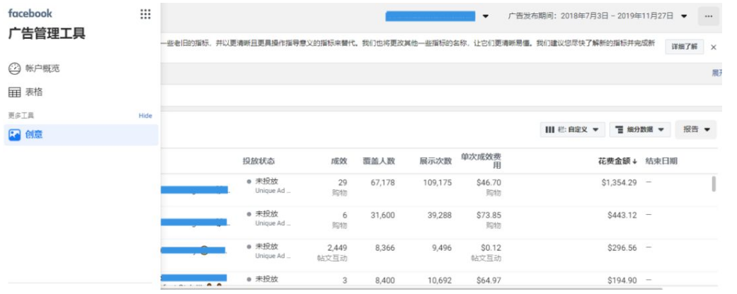Open the 报告 dropdown button
The image size is (737, 294).
(x=696, y=129)
